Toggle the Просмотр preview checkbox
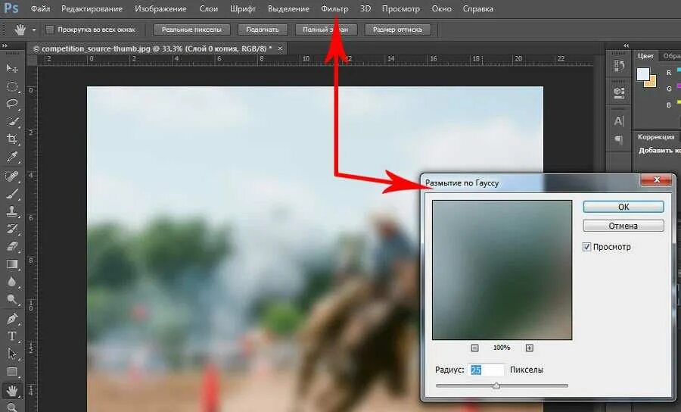This screenshot has height=412, width=681. 587,247
